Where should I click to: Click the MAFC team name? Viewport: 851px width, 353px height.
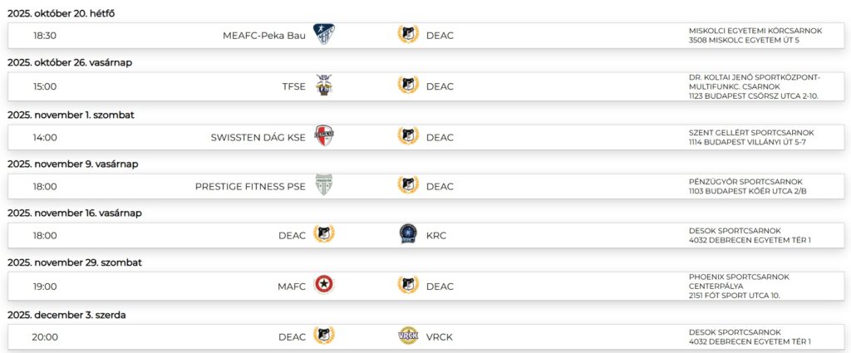click(x=291, y=287)
